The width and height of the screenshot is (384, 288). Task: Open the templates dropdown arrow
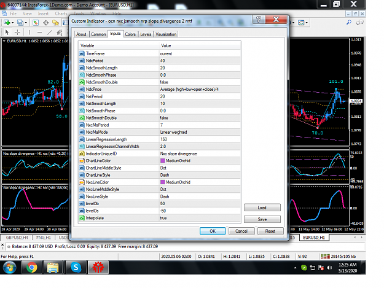[307, 23]
